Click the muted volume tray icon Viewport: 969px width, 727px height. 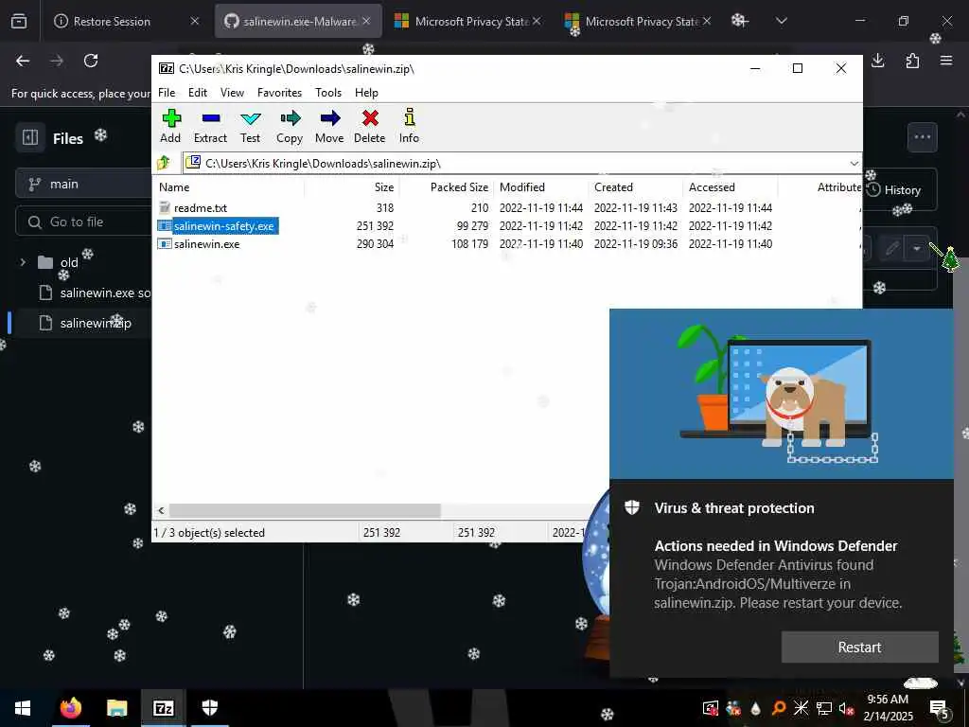[x=846, y=708]
